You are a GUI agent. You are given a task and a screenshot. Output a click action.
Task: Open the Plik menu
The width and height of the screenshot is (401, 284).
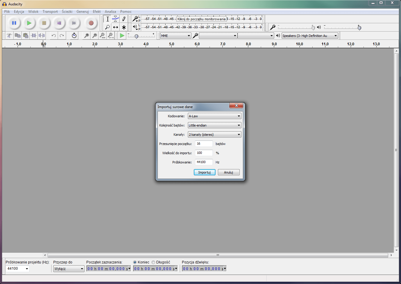[x=7, y=12]
